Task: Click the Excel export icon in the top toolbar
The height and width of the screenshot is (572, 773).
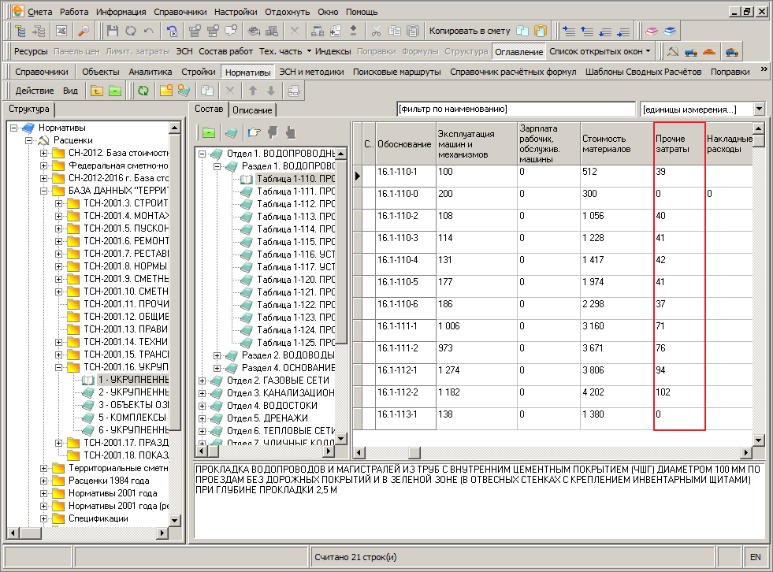Action: tap(61, 31)
